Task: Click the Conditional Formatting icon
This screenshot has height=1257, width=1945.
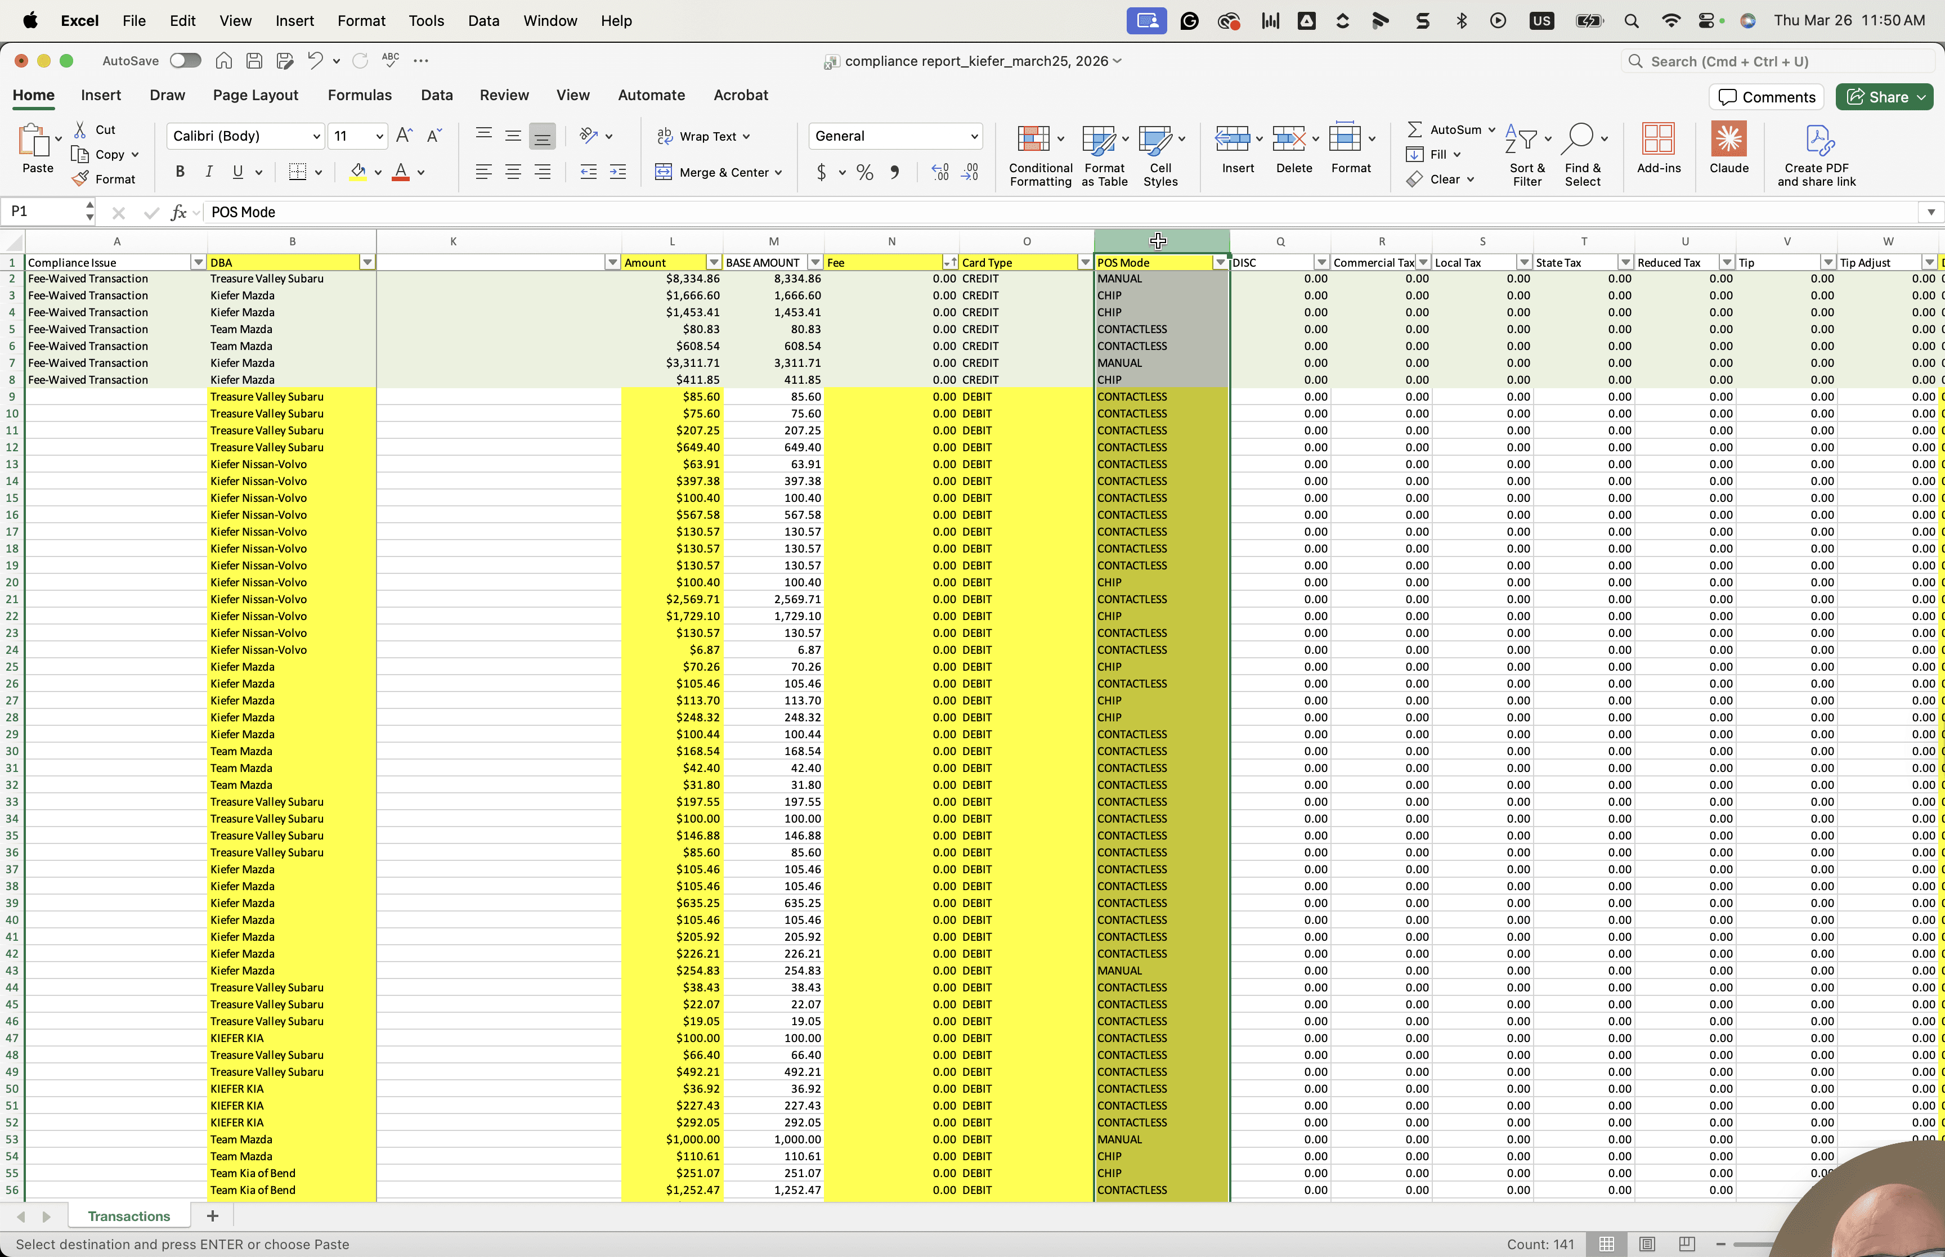Action: (x=1033, y=139)
